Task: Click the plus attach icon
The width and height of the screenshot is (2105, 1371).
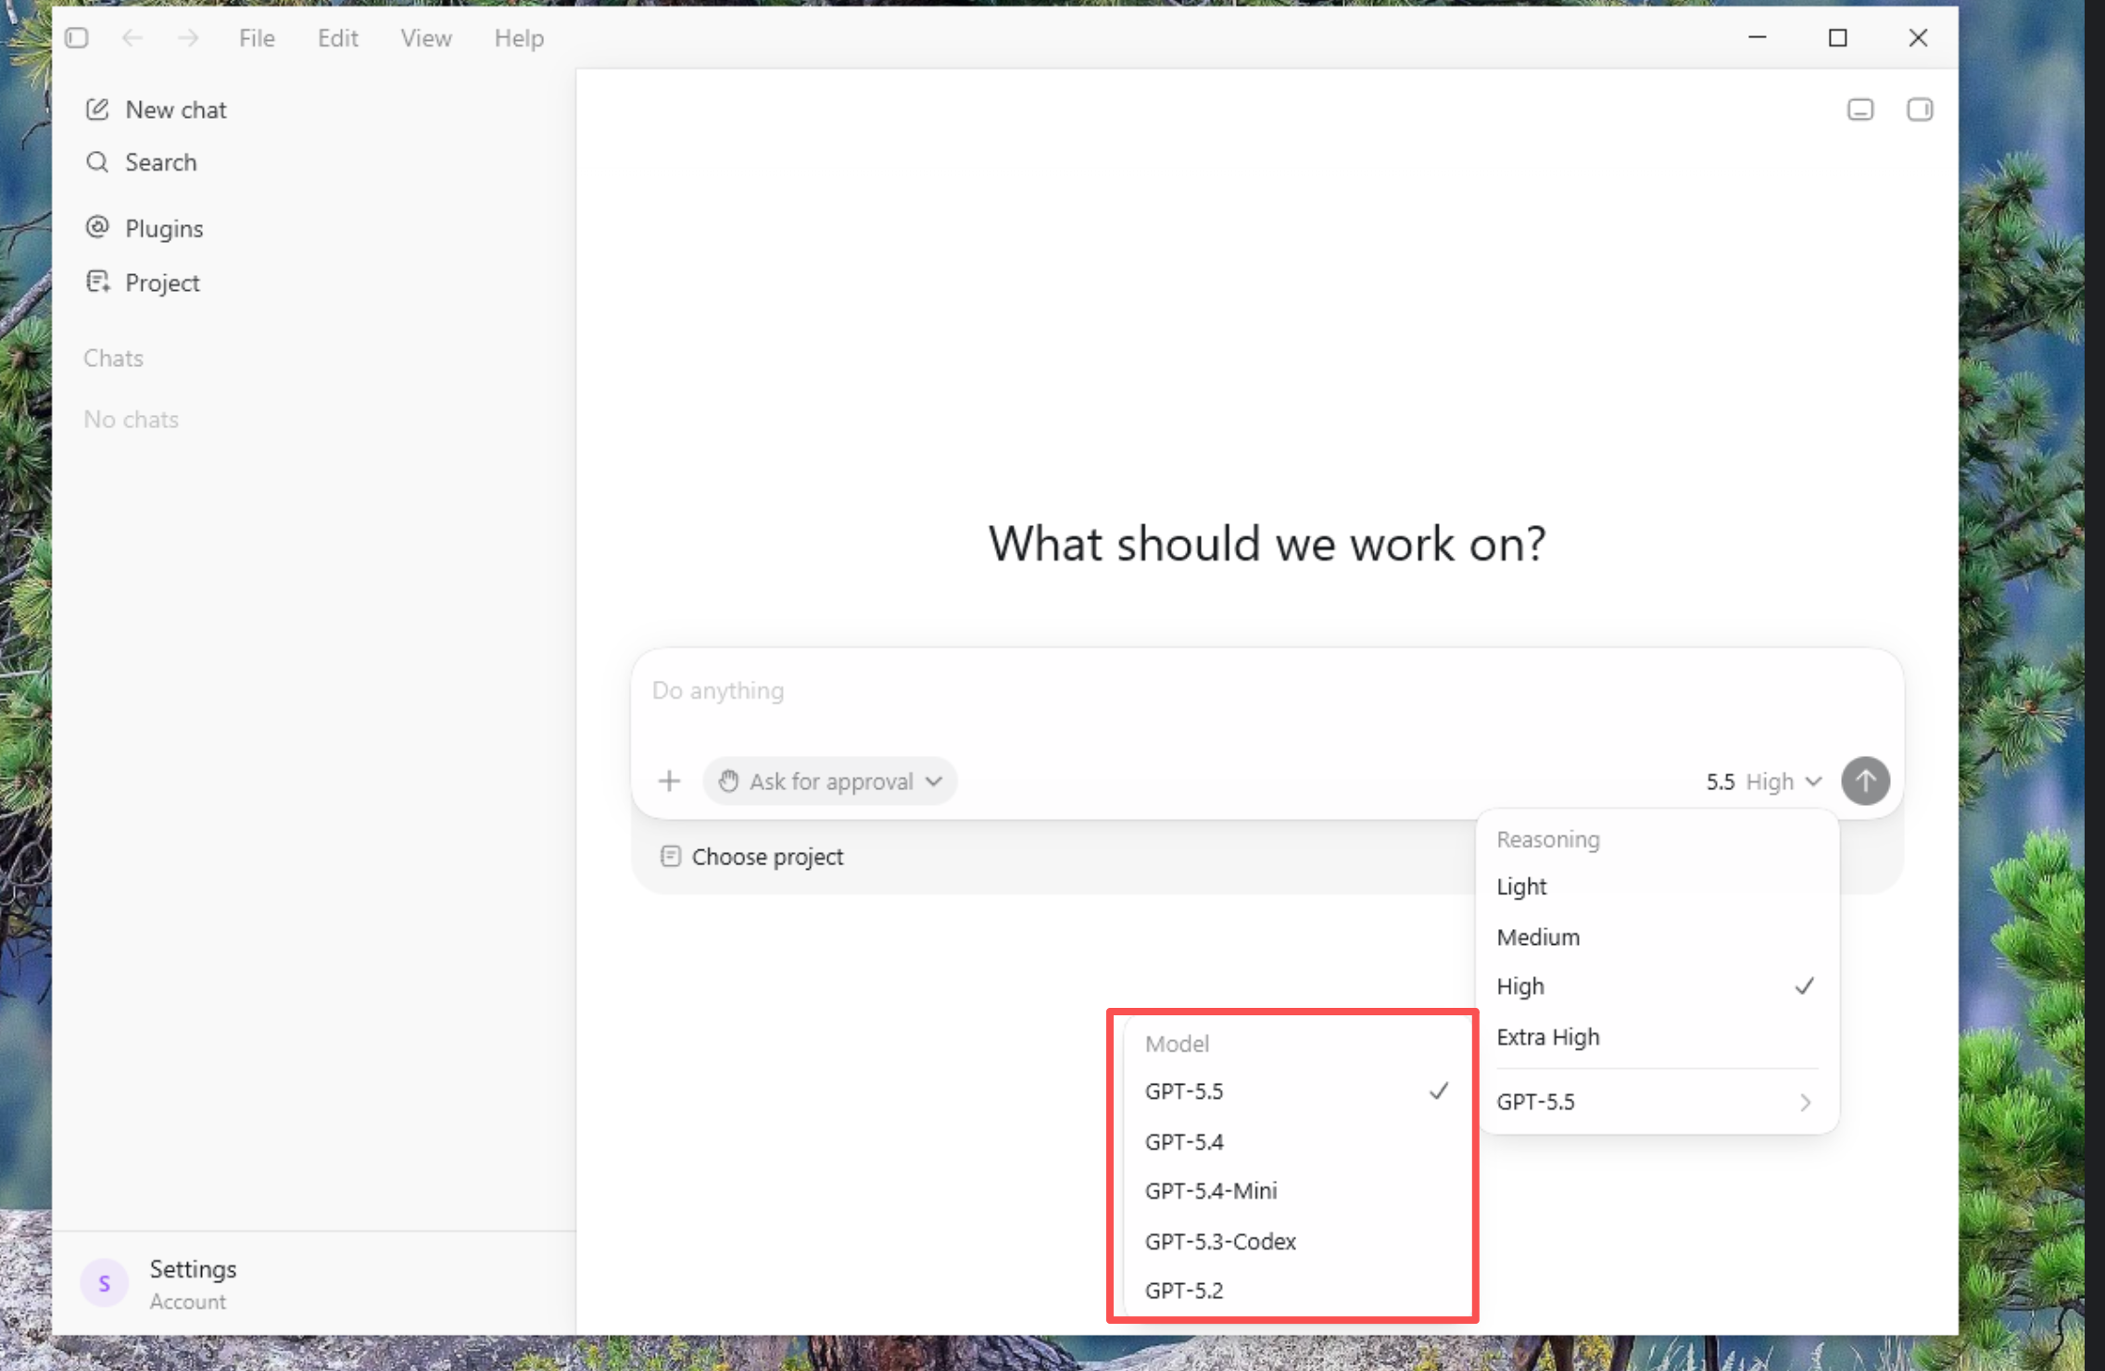Action: click(669, 781)
